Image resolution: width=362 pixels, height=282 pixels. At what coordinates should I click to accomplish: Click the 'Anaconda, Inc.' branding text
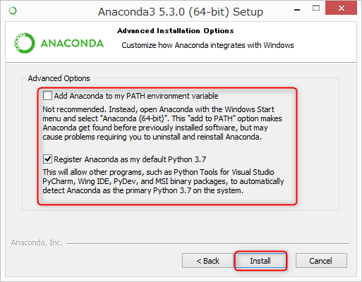[37, 243]
